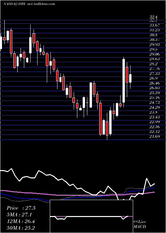Click the 25.16 price axis label
This screenshot has height=233, width=166.
pyautogui.click(x=155, y=98)
